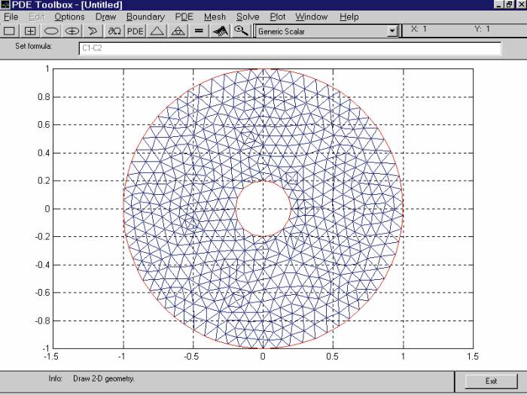Open the Solve menu

[x=248, y=17]
